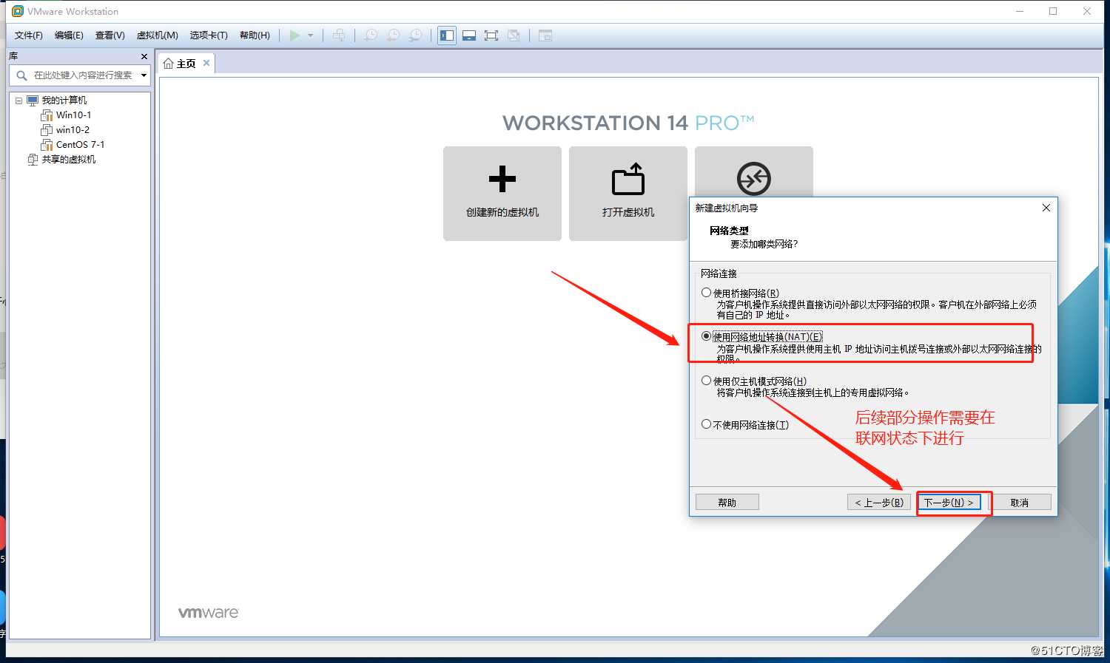Select 使用网络地址转换(NAT)(E) radio button
The width and height of the screenshot is (1110, 663).
[x=706, y=336]
